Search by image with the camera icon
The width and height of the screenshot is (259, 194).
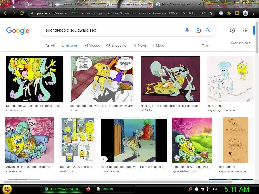click(x=198, y=30)
